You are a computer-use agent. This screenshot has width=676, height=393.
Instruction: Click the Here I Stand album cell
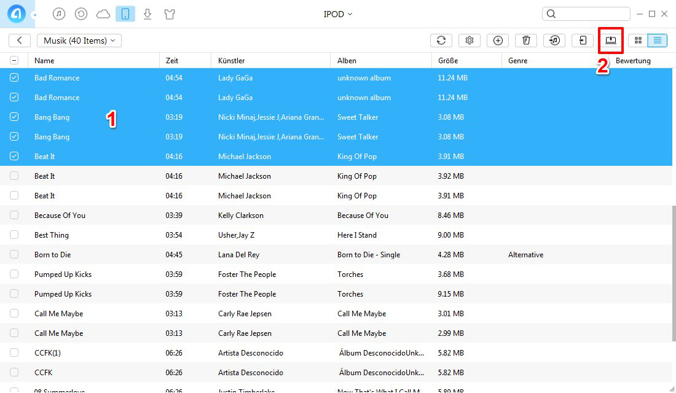(x=357, y=235)
